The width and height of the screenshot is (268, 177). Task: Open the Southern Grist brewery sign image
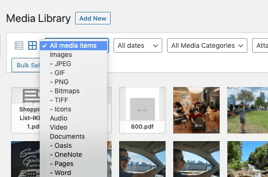(x=25, y=159)
